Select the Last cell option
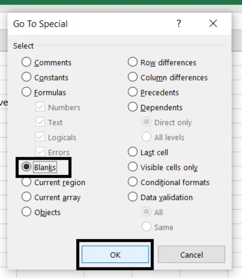 pos(133,152)
